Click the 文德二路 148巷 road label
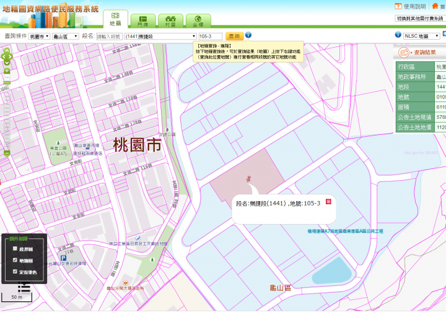 click(118, 77)
